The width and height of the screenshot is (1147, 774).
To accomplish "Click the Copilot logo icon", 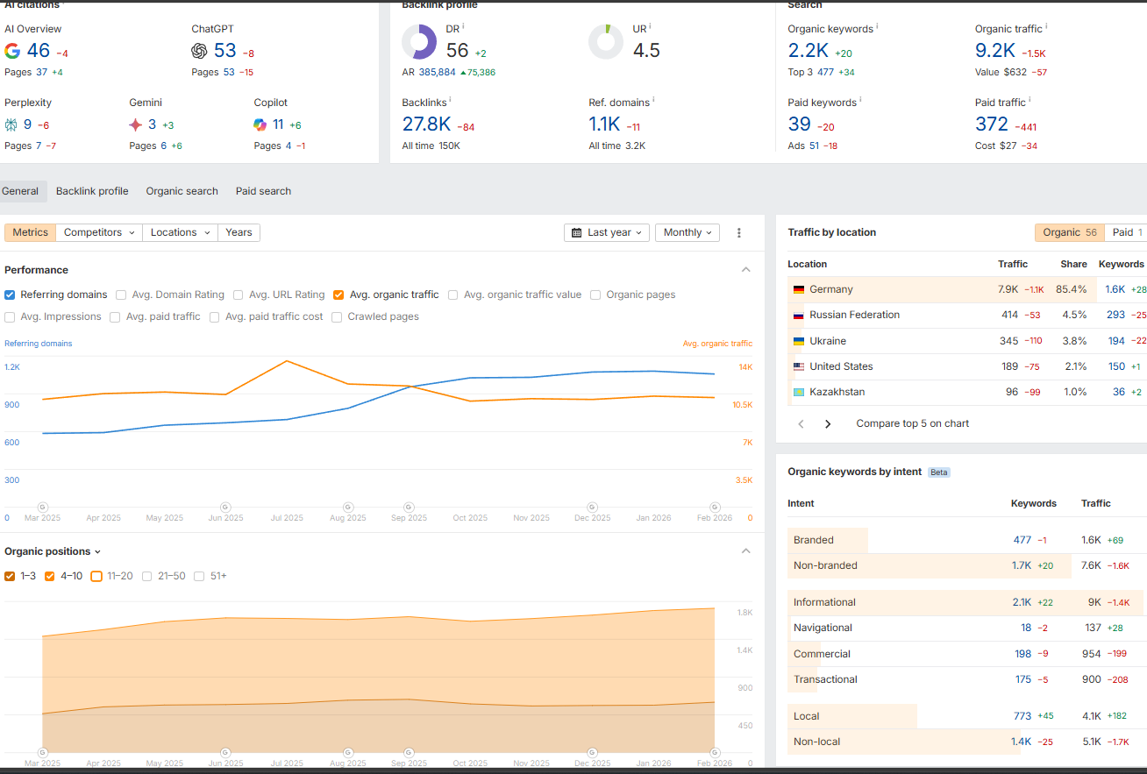I will 260,124.
